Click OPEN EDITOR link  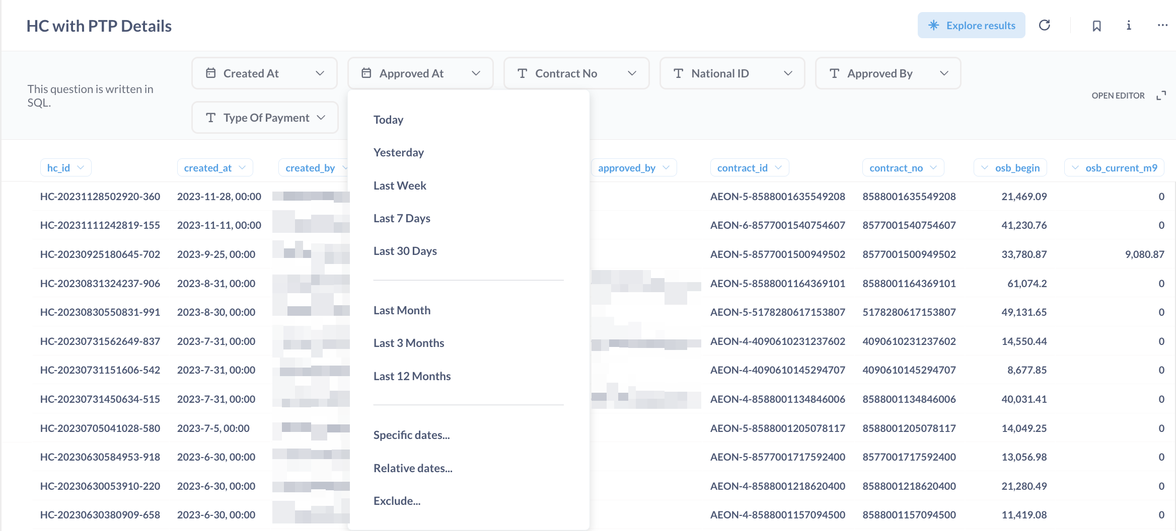click(1118, 96)
